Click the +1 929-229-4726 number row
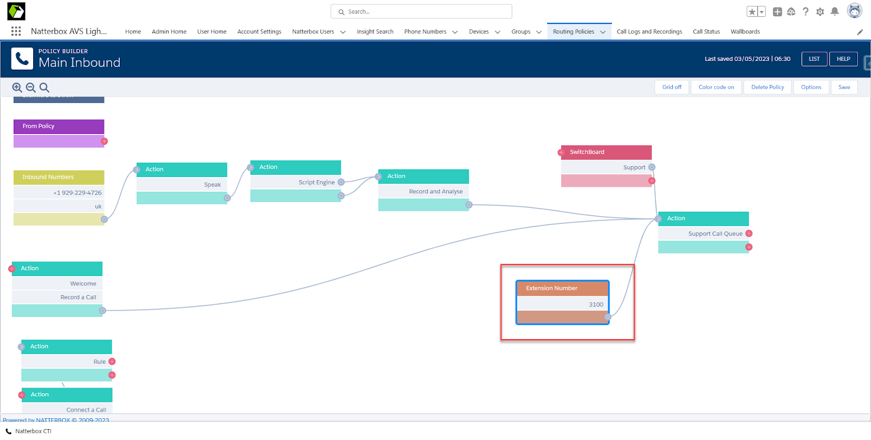 click(x=59, y=193)
